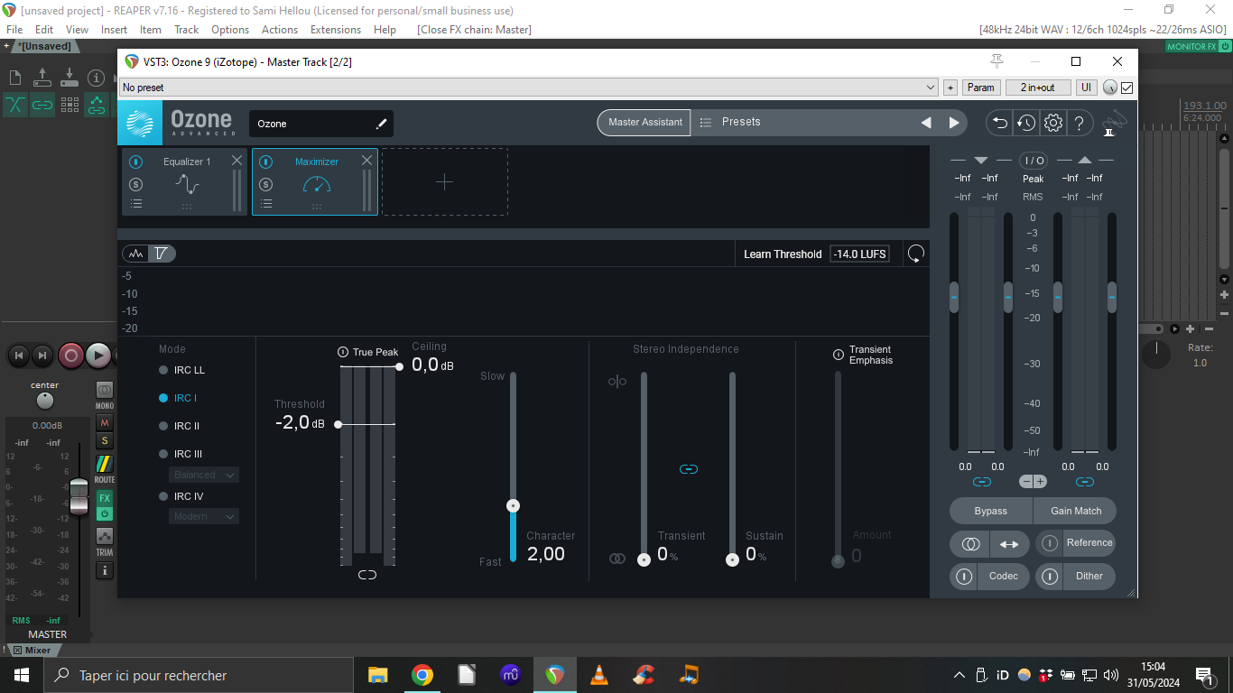
Task: Open the Options menu
Action: coord(230,30)
